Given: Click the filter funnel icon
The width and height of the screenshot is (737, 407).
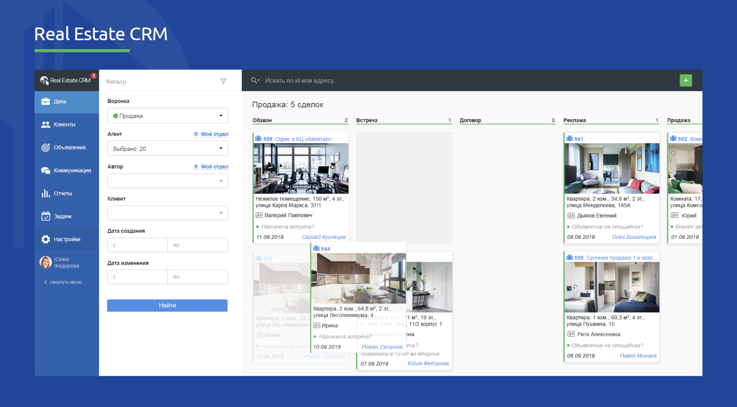Looking at the screenshot, I should [223, 81].
